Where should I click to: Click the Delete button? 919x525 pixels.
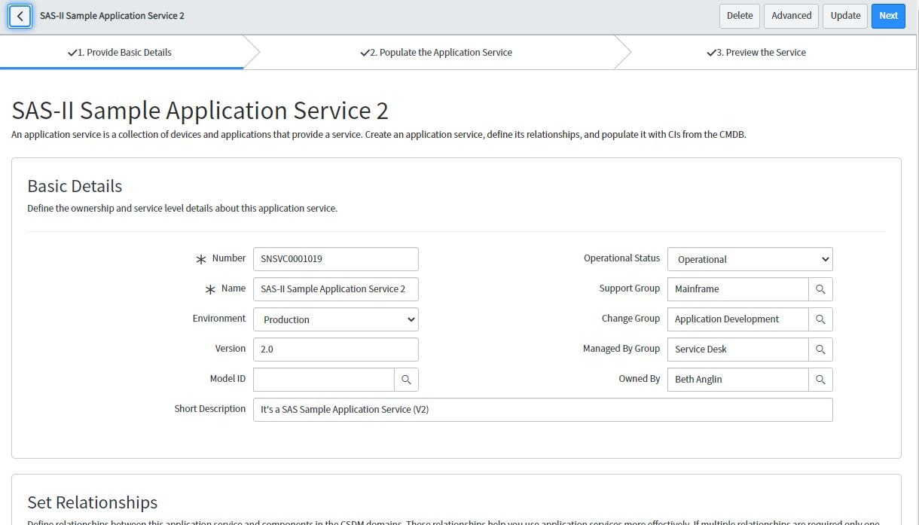point(739,16)
